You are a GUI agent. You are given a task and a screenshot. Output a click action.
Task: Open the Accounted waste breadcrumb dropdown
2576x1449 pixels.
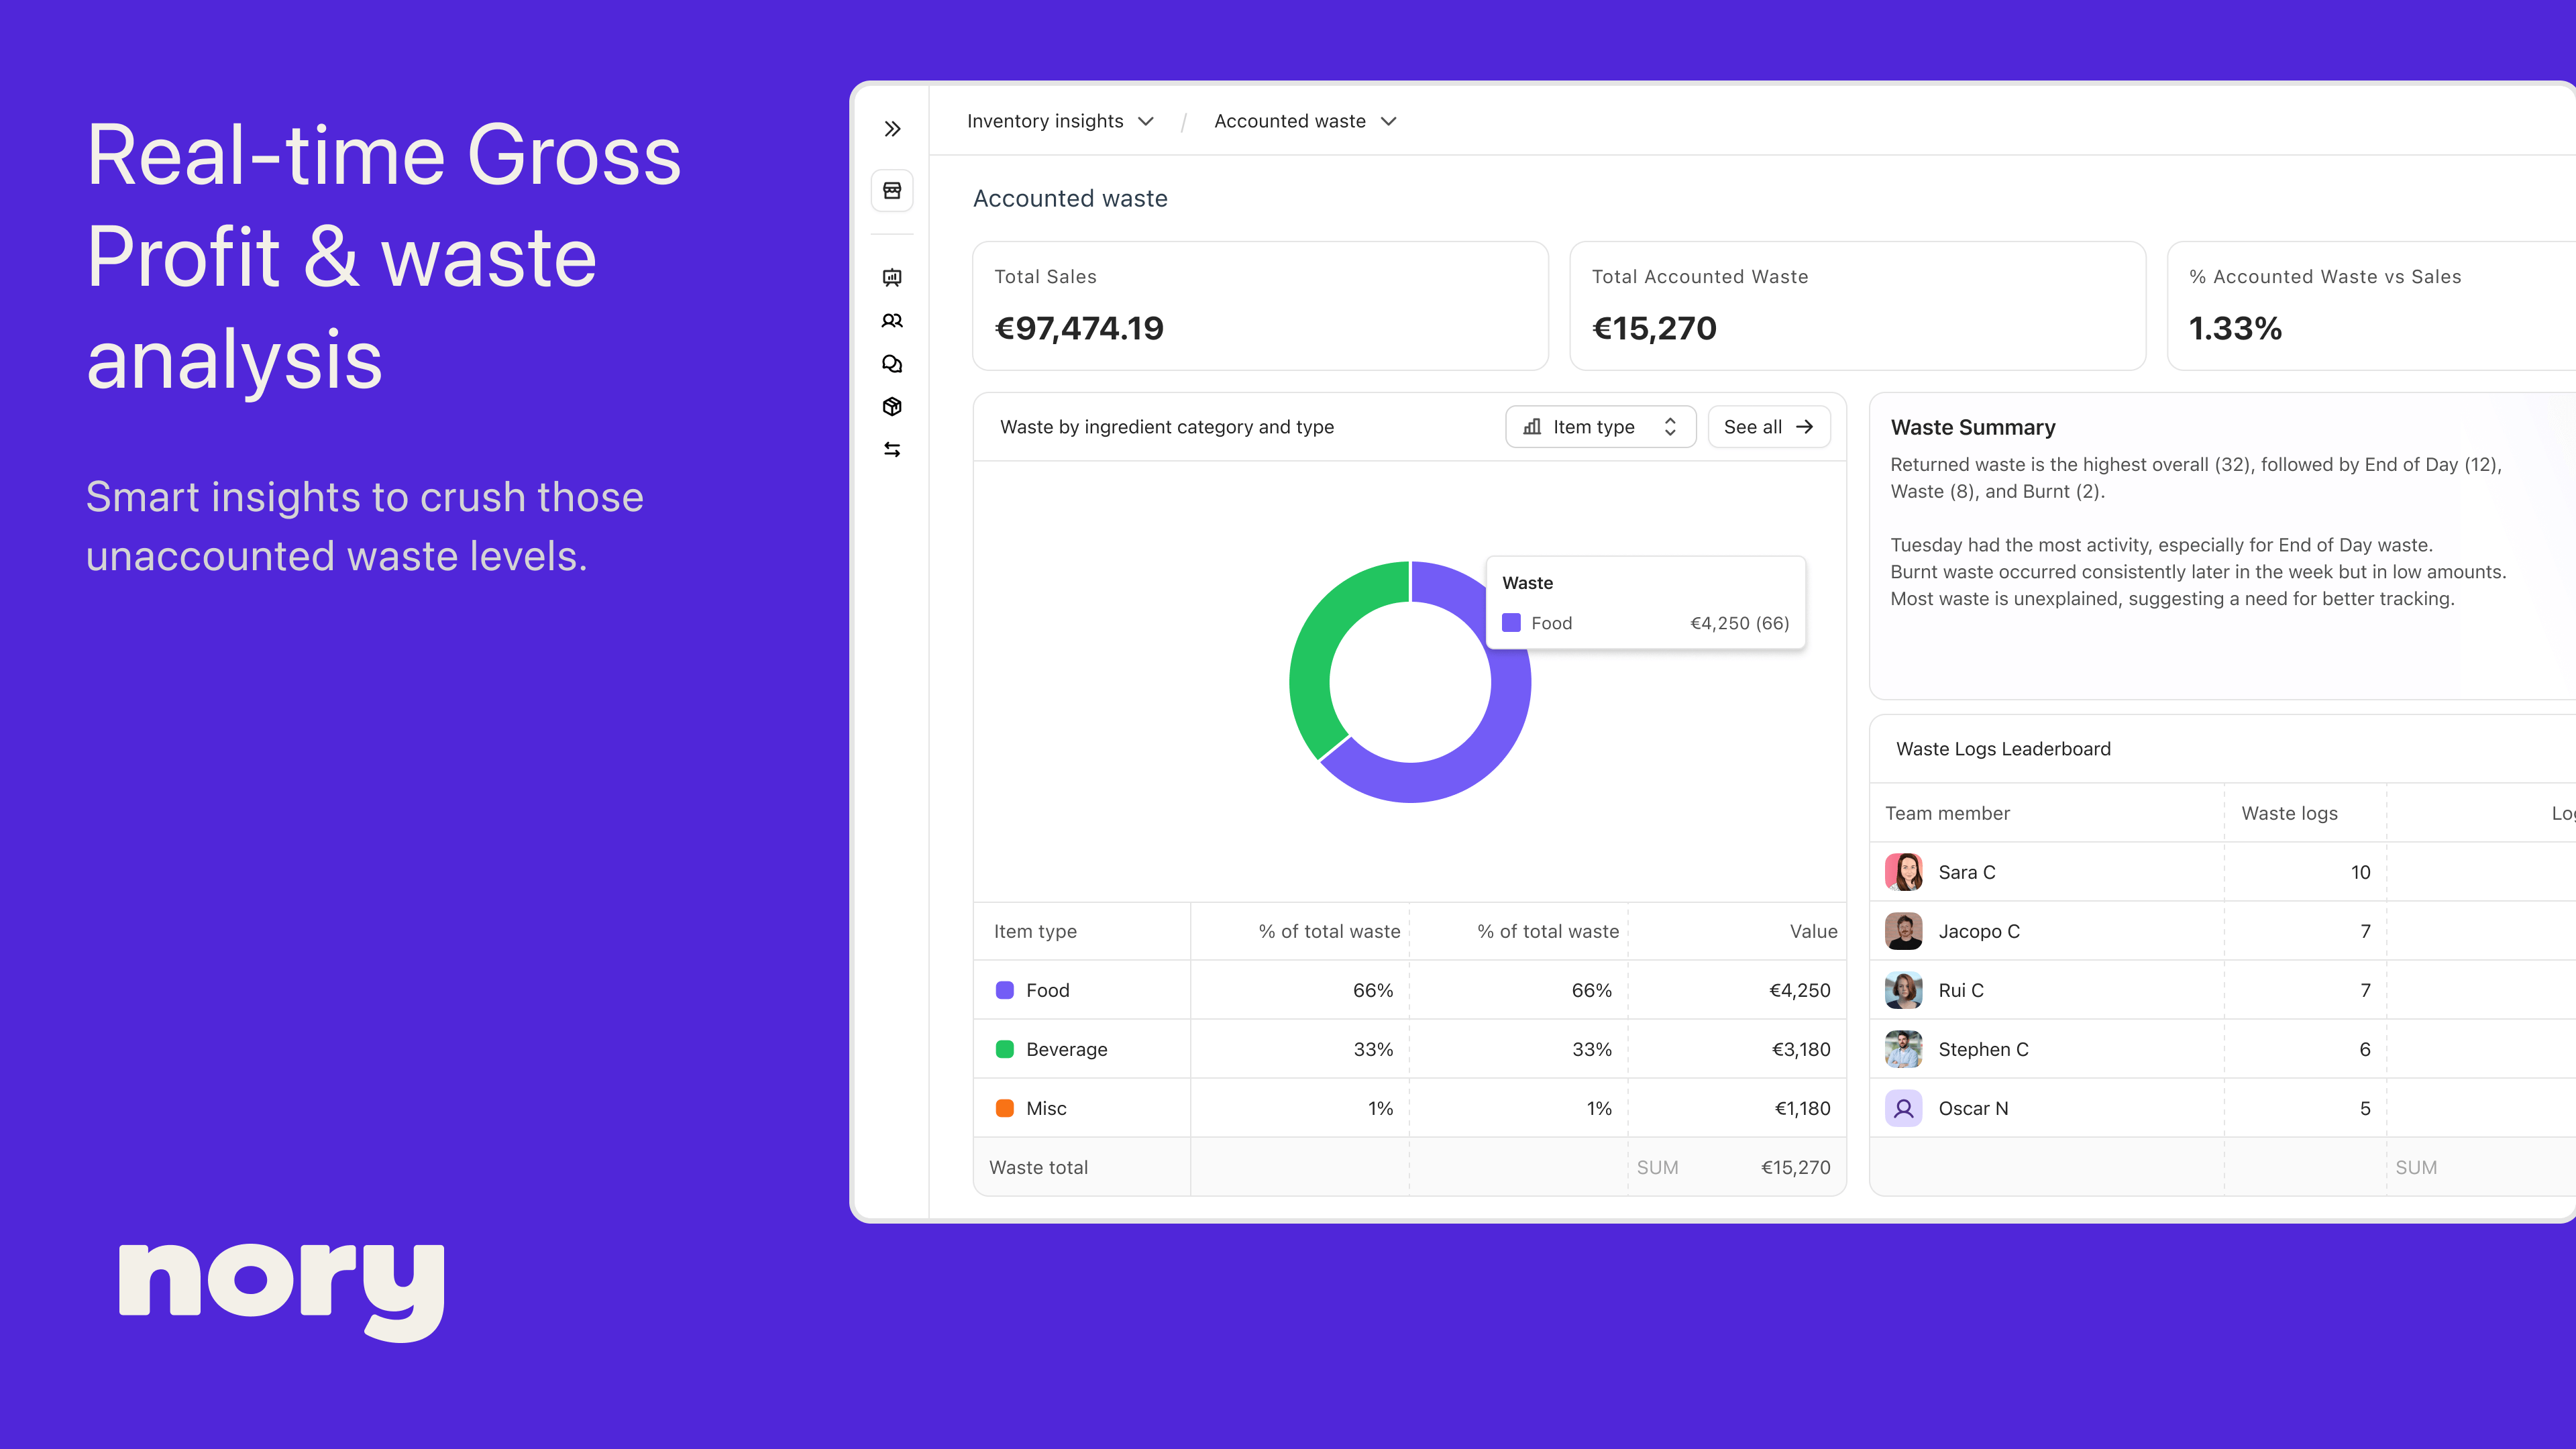[1304, 121]
